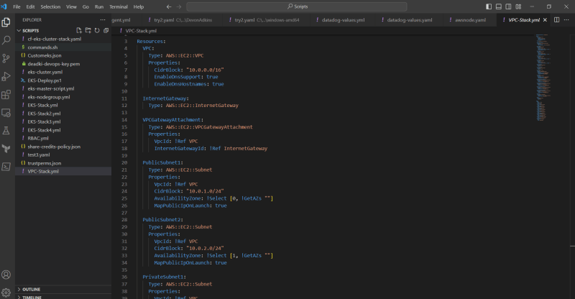Click the Scripts command center search box
The height and width of the screenshot is (299, 575).
(x=297, y=6)
